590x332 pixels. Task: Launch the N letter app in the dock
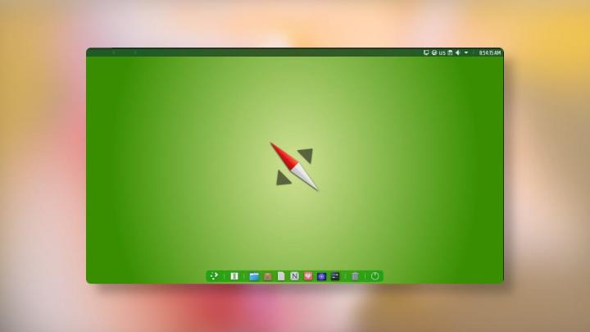coord(295,276)
